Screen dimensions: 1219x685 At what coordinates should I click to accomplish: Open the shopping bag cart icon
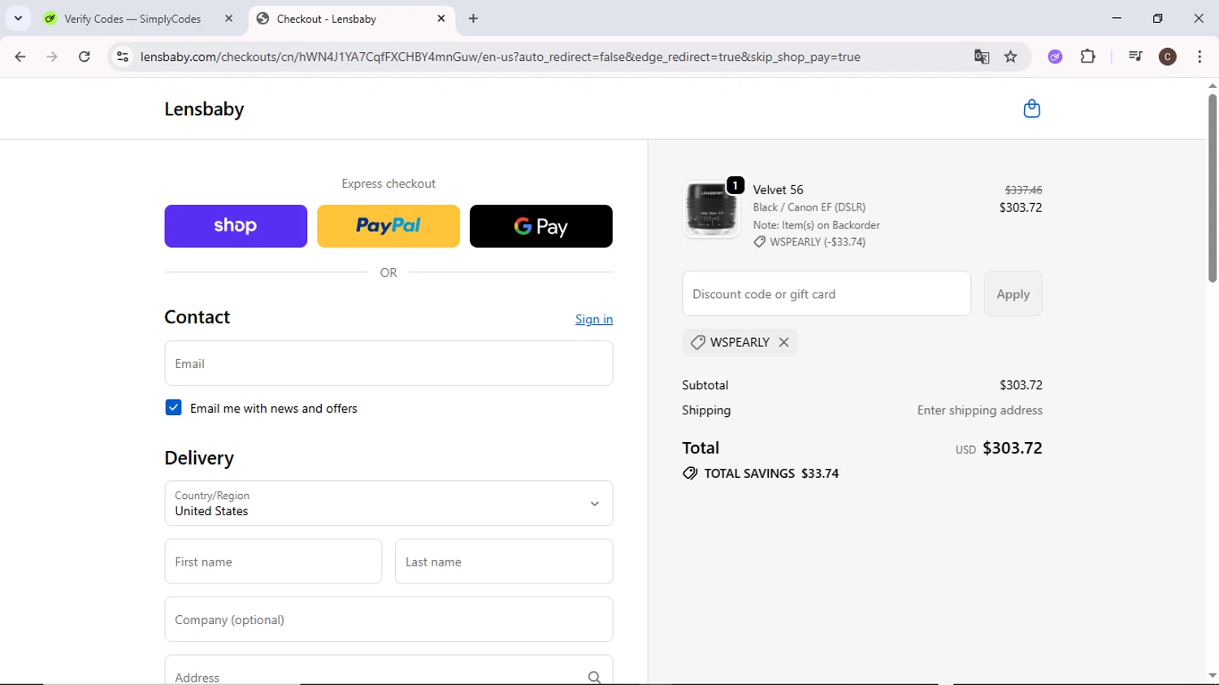(x=1031, y=109)
